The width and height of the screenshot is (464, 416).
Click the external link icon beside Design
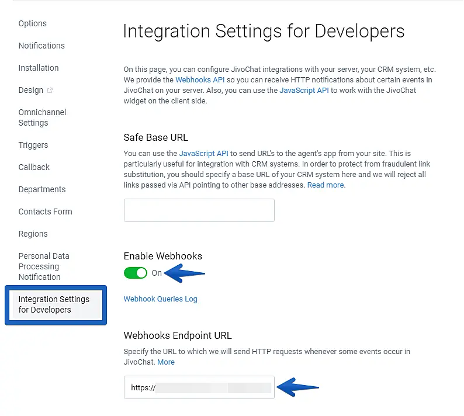point(50,91)
